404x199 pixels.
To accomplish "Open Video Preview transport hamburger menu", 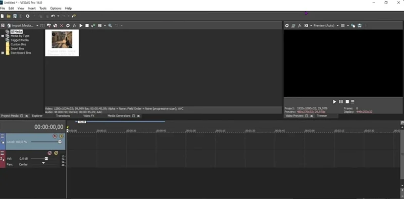I will pos(352,102).
